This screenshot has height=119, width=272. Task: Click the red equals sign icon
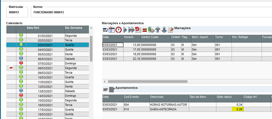pos(145,30)
